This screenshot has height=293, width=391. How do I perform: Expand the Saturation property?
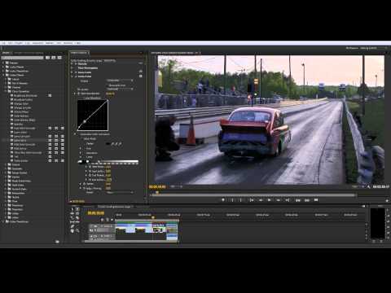coord(81,153)
